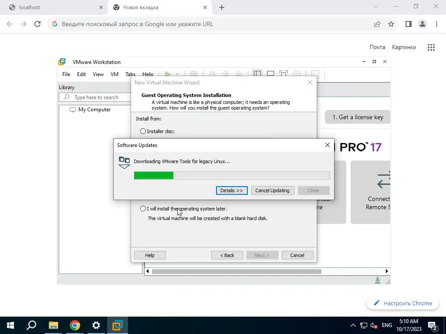
Task: Cancel the New Virtual Machine Wizard
Action: pyautogui.click(x=297, y=255)
